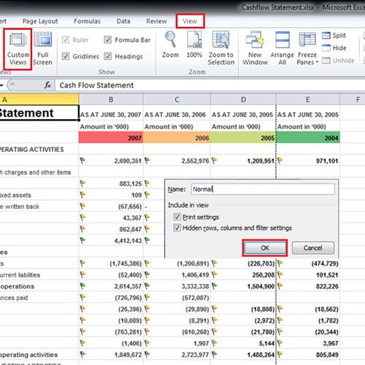Confirm the view name with OK
Viewport: 365px width, 365px height.
click(x=265, y=248)
